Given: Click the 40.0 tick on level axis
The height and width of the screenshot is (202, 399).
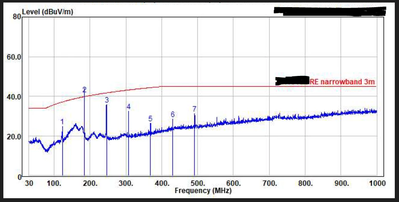Looking at the screenshot, I should [x=14, y=97].
